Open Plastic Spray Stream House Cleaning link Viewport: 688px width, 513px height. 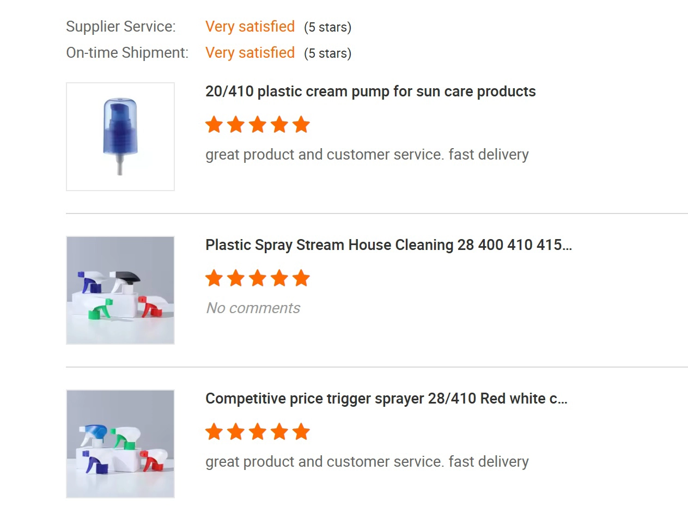coord(388,245)
